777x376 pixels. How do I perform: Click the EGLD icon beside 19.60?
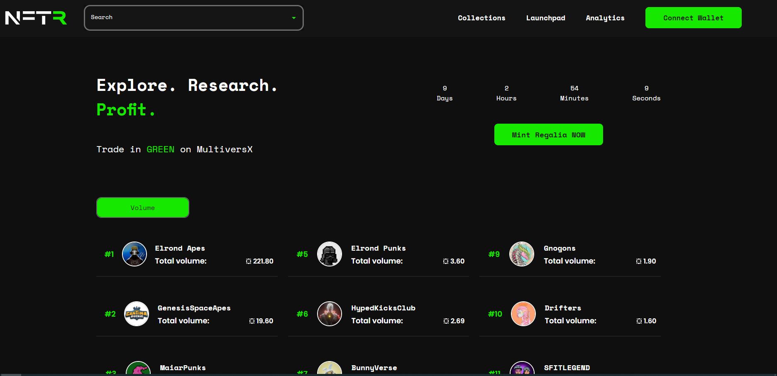252,321
